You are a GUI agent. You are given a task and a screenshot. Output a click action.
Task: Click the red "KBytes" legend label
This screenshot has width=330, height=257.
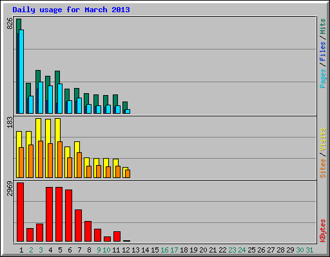click(322, 231)
